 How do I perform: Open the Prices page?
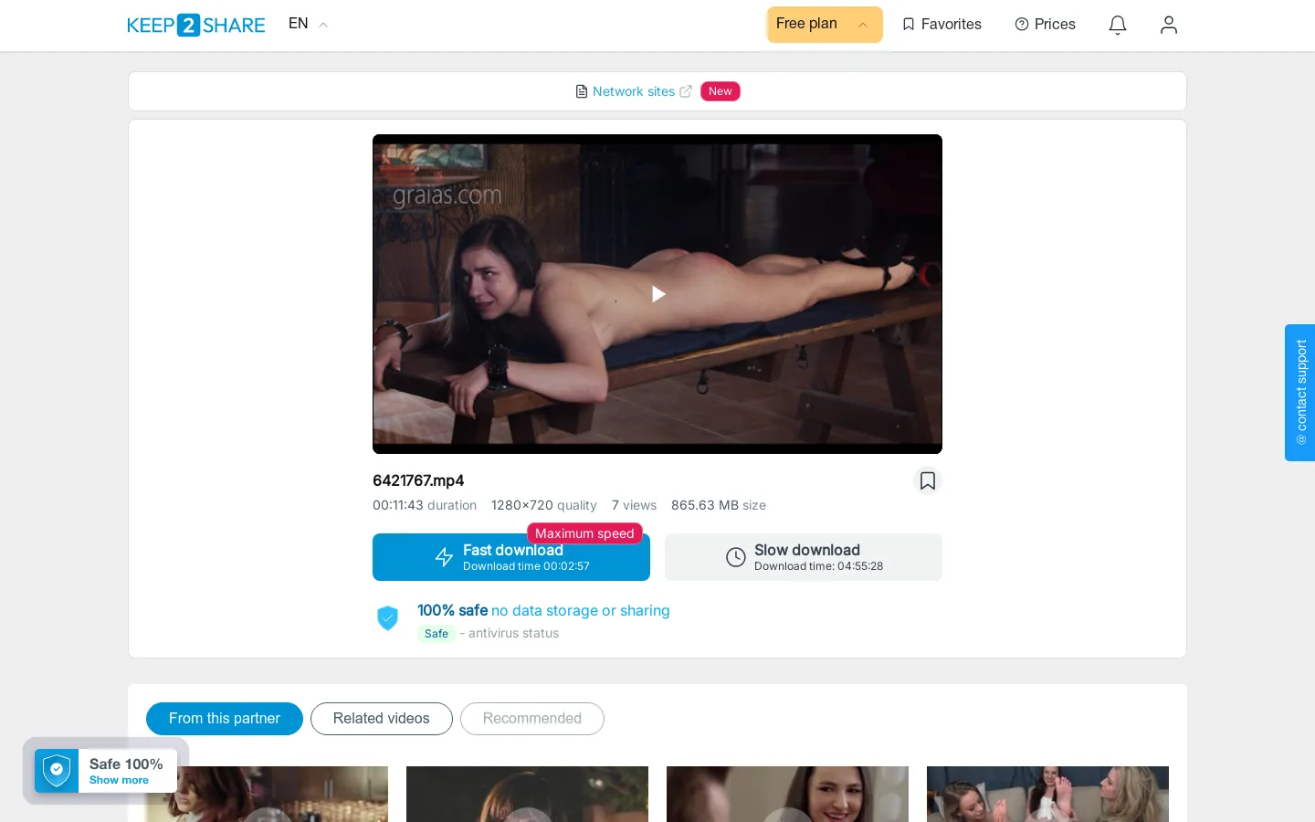(x=1046, y=25)
